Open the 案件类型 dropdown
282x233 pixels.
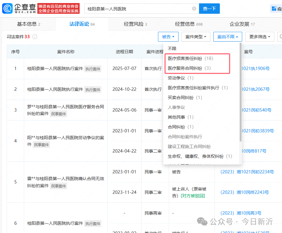pyautogui.click(x=196, y=37)
